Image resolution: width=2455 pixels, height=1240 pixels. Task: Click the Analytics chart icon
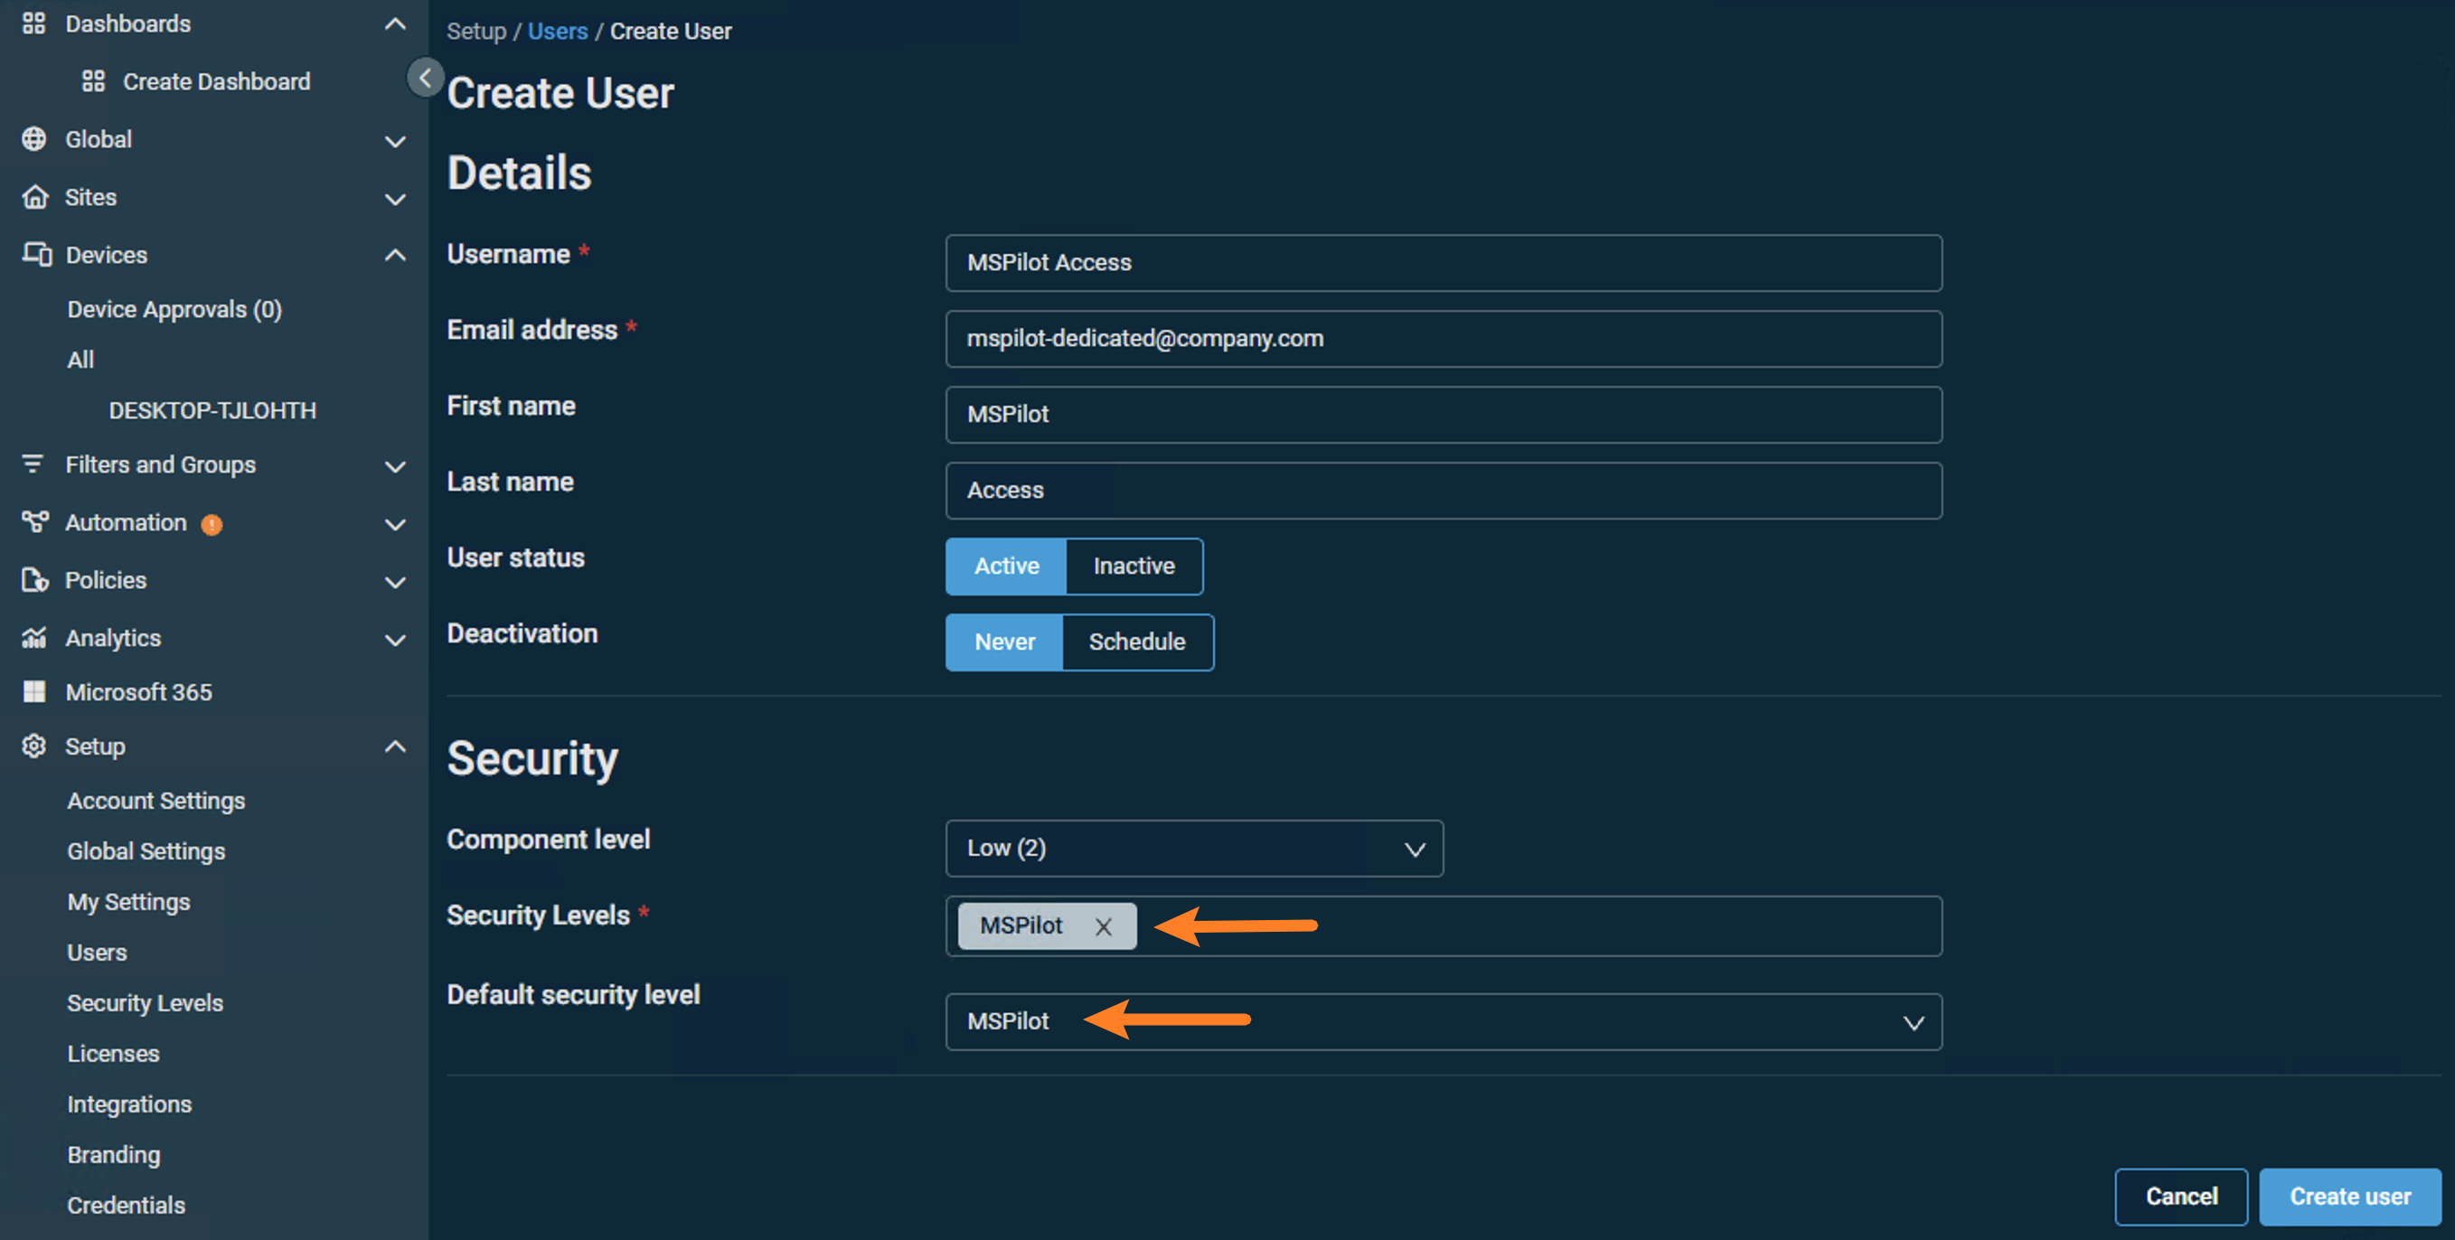[34, 638]
